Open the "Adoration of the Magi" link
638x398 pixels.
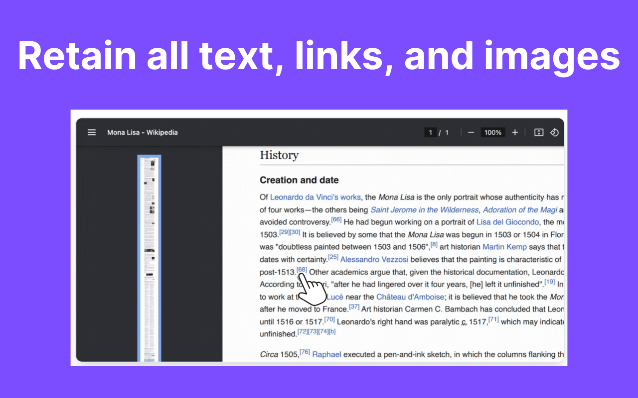(x=520, y=210)
